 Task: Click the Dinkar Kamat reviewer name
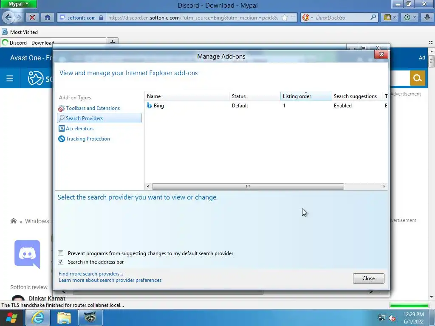pos(47,298)
